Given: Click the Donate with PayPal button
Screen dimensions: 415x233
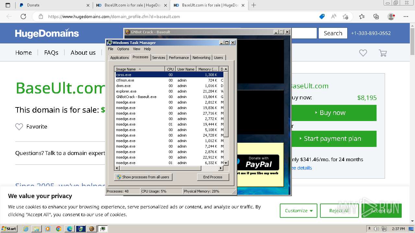Looking at the screenshot, I should tap(258, 162).
